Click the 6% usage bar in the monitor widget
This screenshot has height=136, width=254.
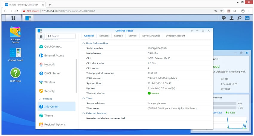224,103
